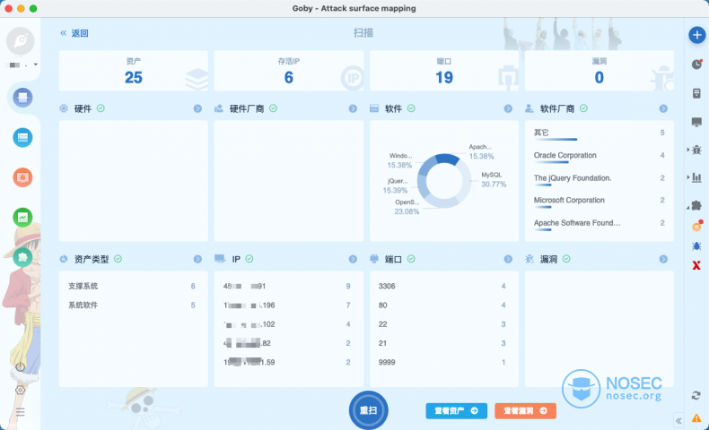Click the MySQL 30.77% chart label
The width and height of the screenshot is (709, 430).
point(493,179)
